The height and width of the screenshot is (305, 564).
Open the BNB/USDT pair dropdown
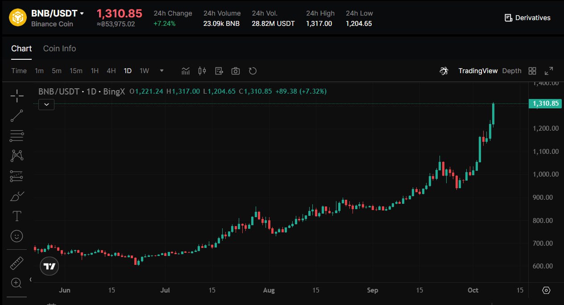tap(82, 14)
